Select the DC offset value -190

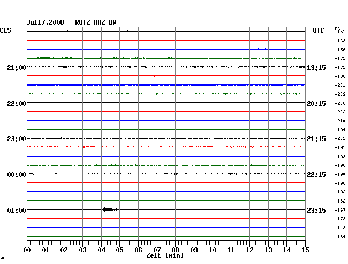point(340,174)
